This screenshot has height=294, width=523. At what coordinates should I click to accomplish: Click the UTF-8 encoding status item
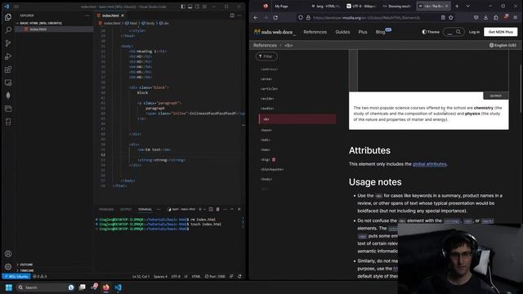point(176,276)
